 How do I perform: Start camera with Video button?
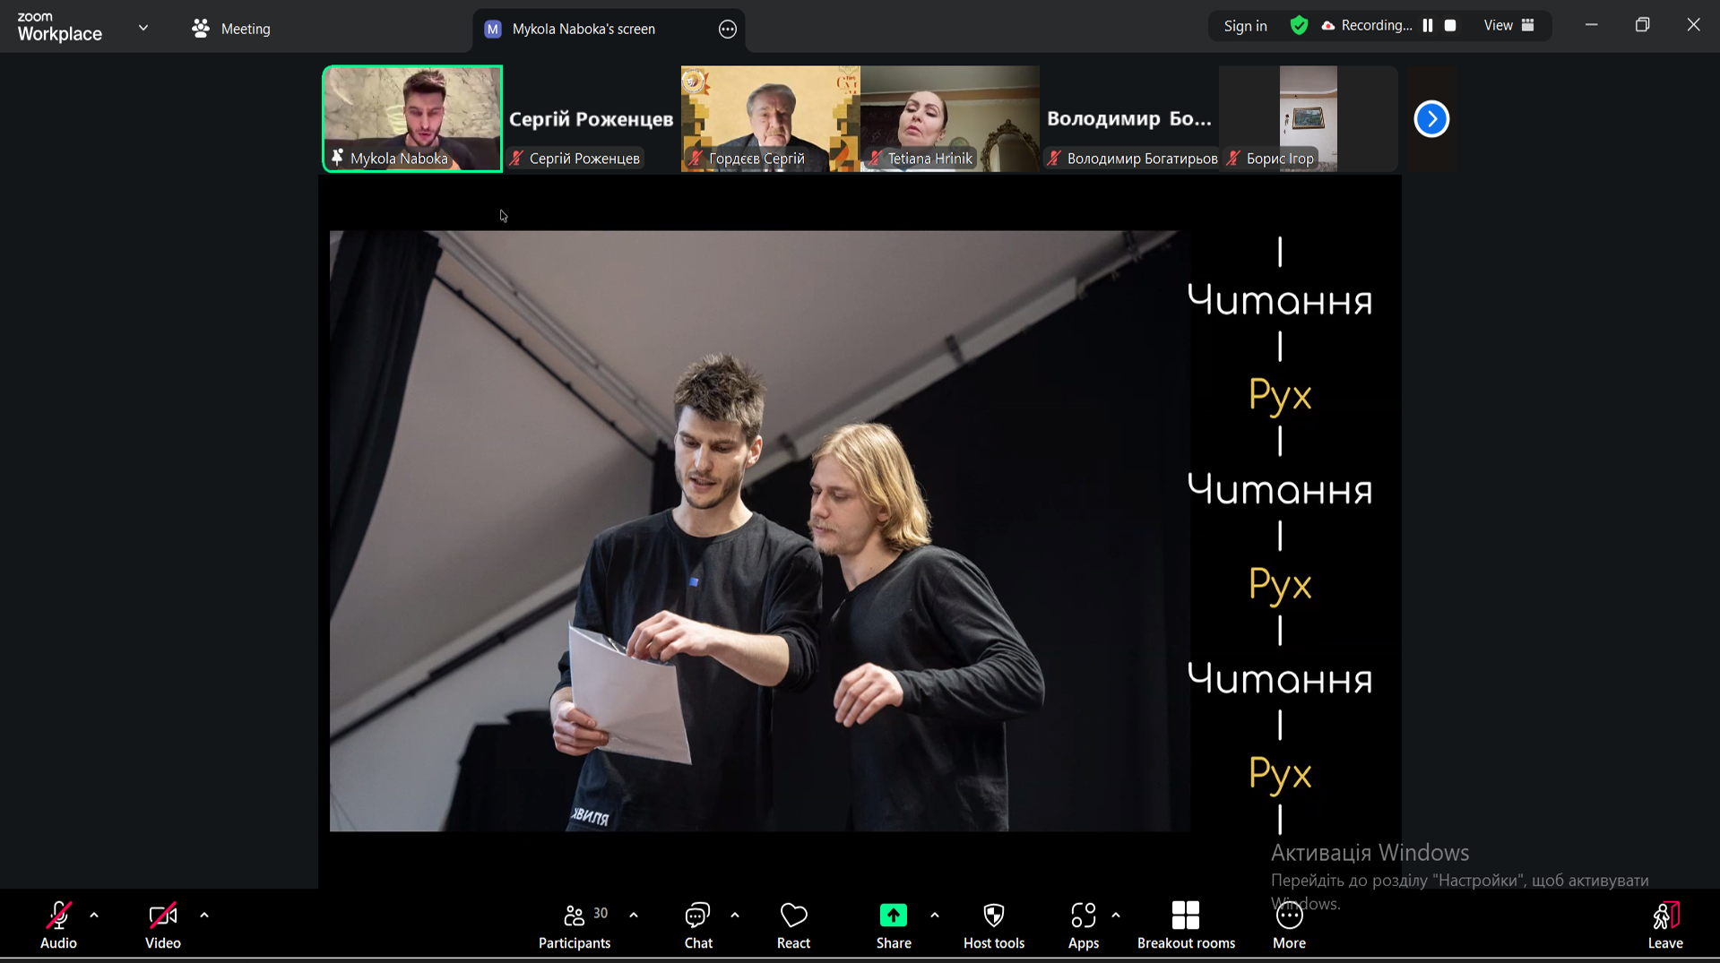pos(162,925)
